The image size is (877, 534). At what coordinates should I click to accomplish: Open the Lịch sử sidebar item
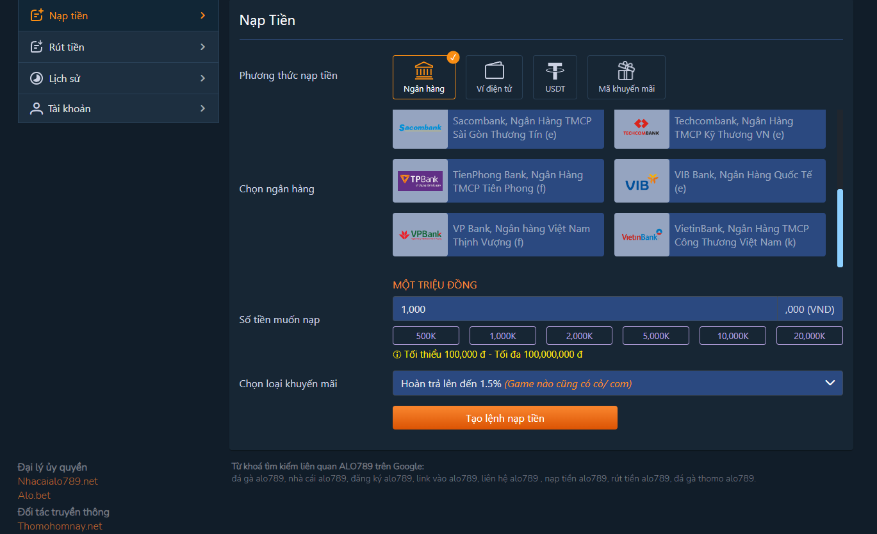[x=119, y=78]
